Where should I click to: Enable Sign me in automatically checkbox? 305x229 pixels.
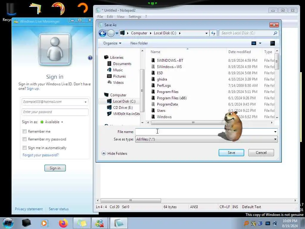[24, 148]
